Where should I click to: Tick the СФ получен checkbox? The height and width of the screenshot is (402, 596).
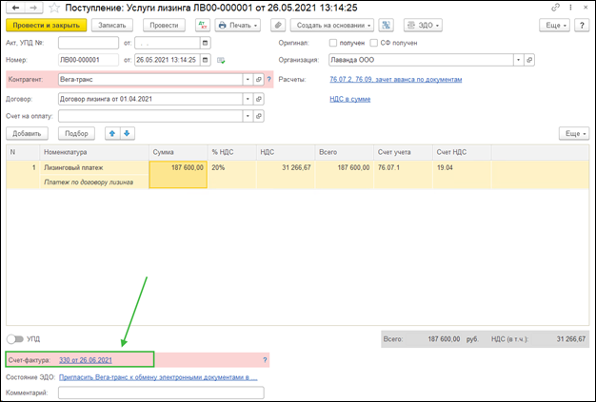pos(374,43)
